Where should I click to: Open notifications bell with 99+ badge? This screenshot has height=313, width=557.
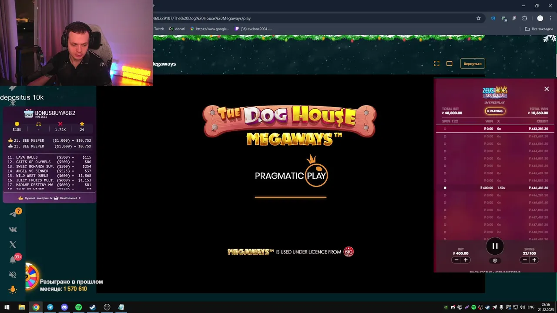[13, 260]
